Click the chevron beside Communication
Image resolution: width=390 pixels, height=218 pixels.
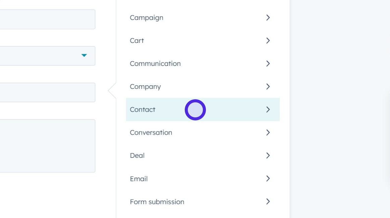click(268, 64)
